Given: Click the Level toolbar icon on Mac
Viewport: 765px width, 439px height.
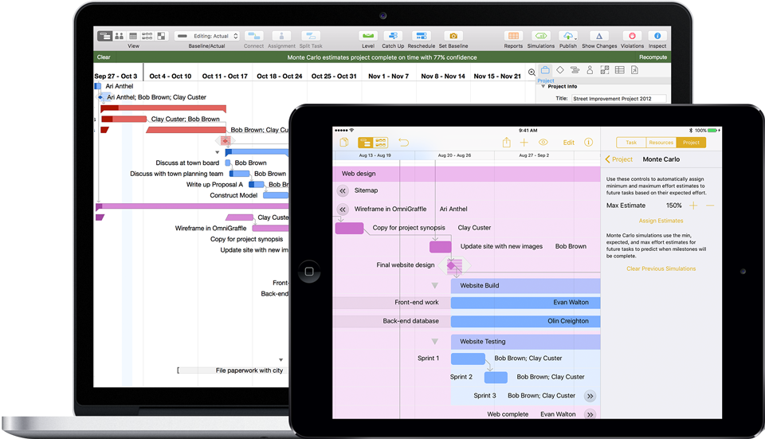Looking at the screenshot, I should pos(368,36).
